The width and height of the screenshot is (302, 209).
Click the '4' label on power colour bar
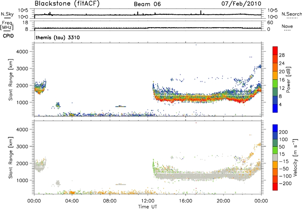pos(280,104)
